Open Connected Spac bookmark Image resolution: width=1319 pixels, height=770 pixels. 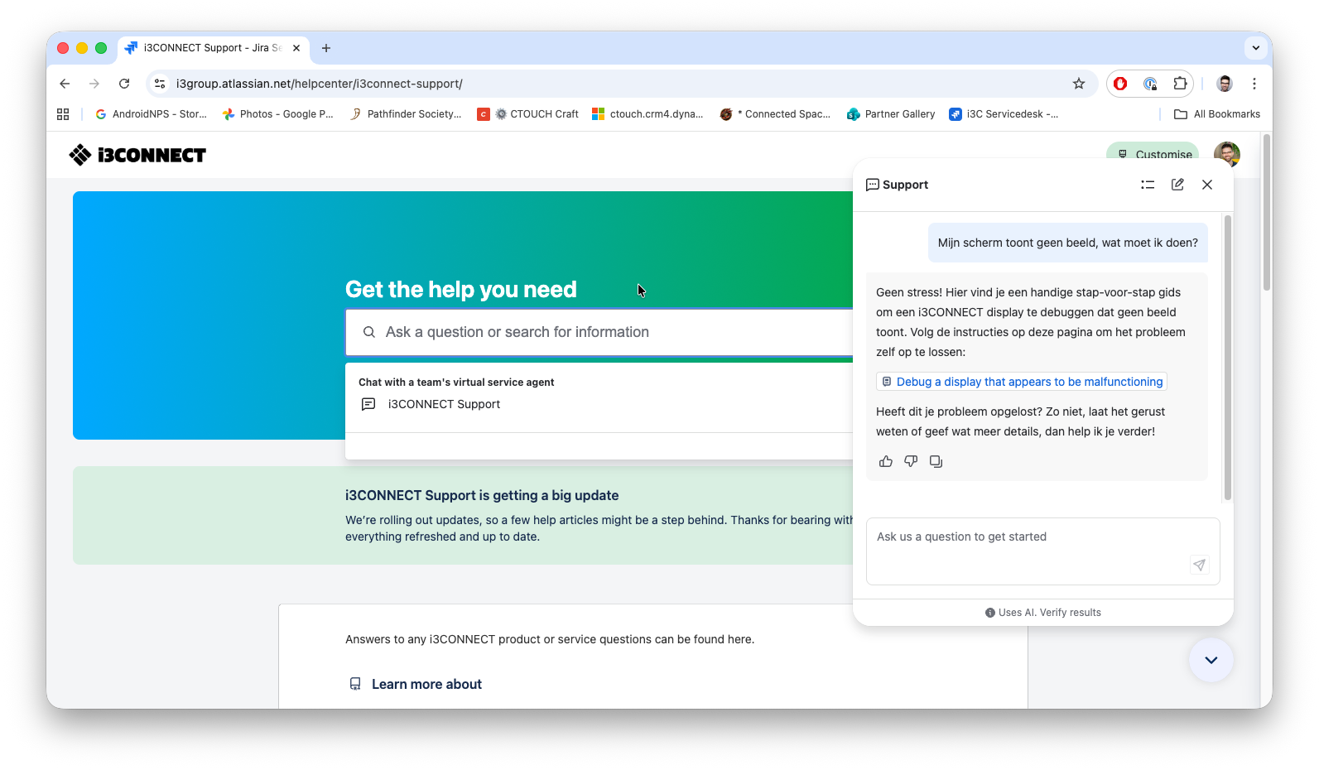click(x=775, y=114)
